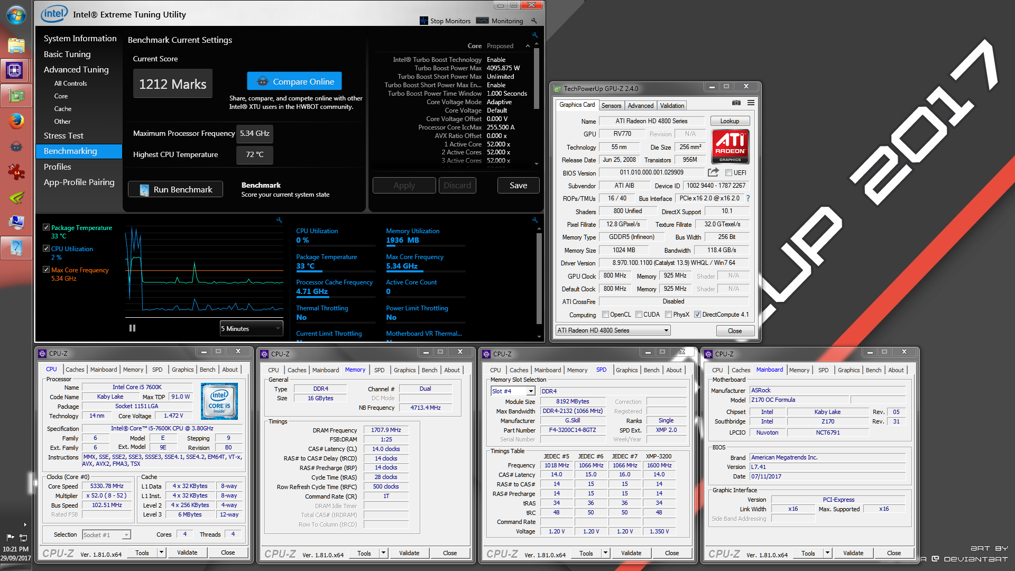1015x571 pixels.
Task: Click the Bus Interface question mark in GPU-Z
Action: (748, 198)
